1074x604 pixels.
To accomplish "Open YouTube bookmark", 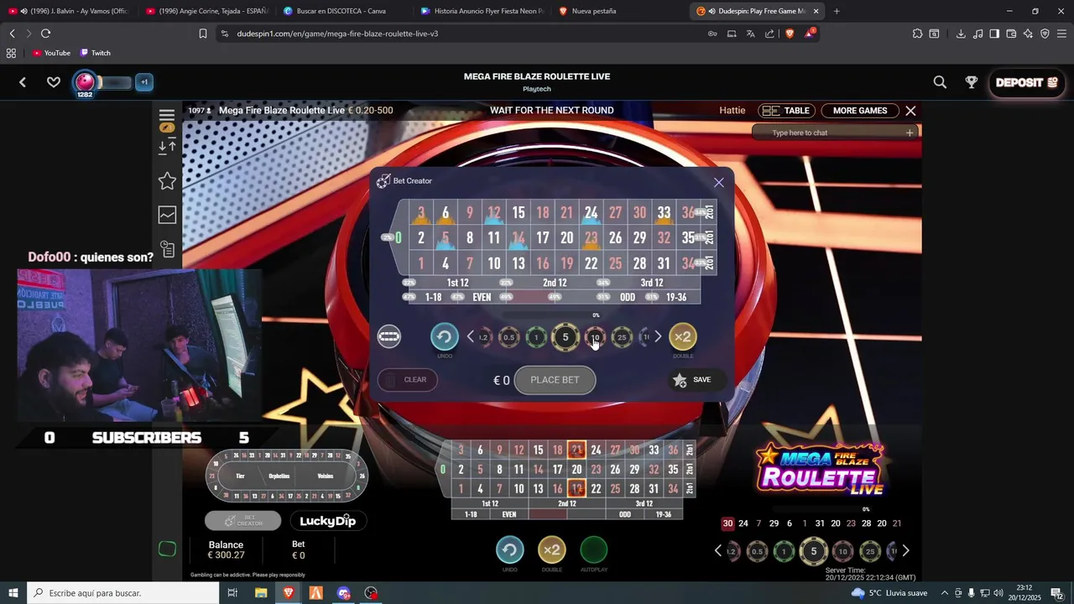I will pos(51,53).
